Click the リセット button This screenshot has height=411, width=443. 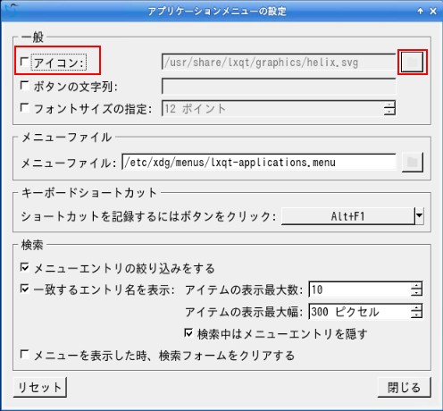click(39, 387)
